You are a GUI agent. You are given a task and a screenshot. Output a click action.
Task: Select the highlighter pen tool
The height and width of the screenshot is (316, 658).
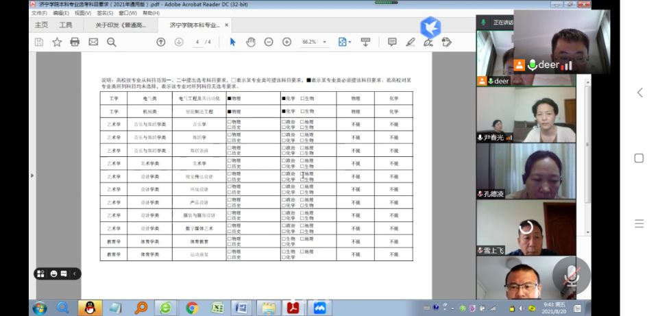pos(410,42)
